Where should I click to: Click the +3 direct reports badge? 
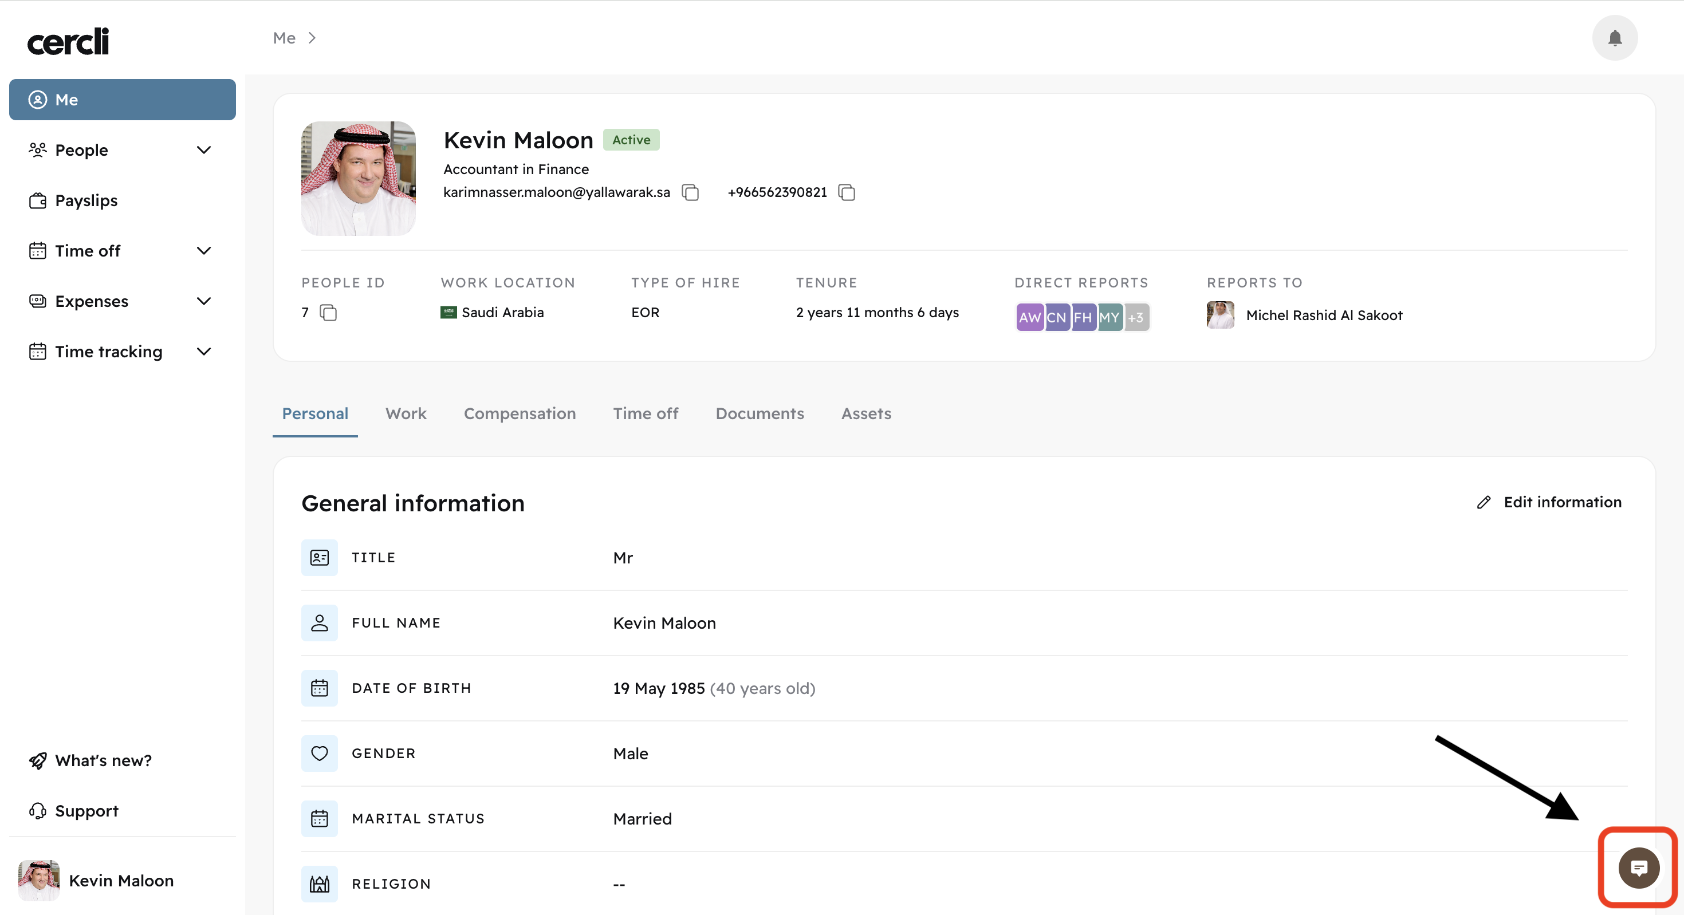pos(1136,318)
